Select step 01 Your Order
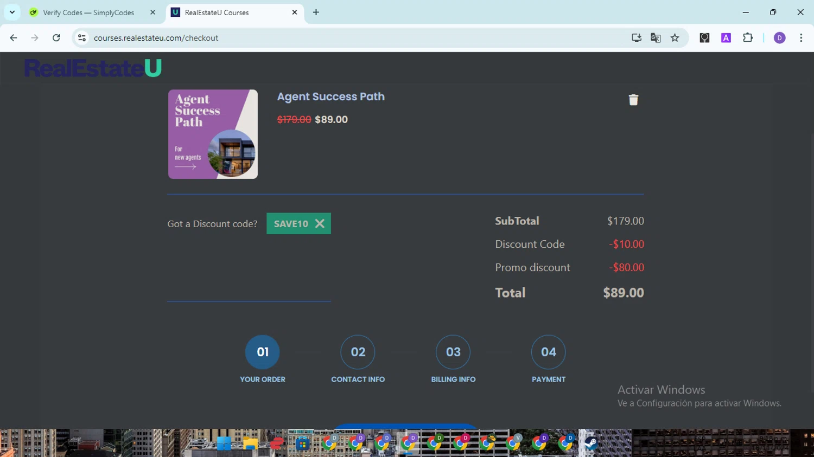The width and height of the screenshot is (814, 457). pyautogui.click(x=263, y=352)
